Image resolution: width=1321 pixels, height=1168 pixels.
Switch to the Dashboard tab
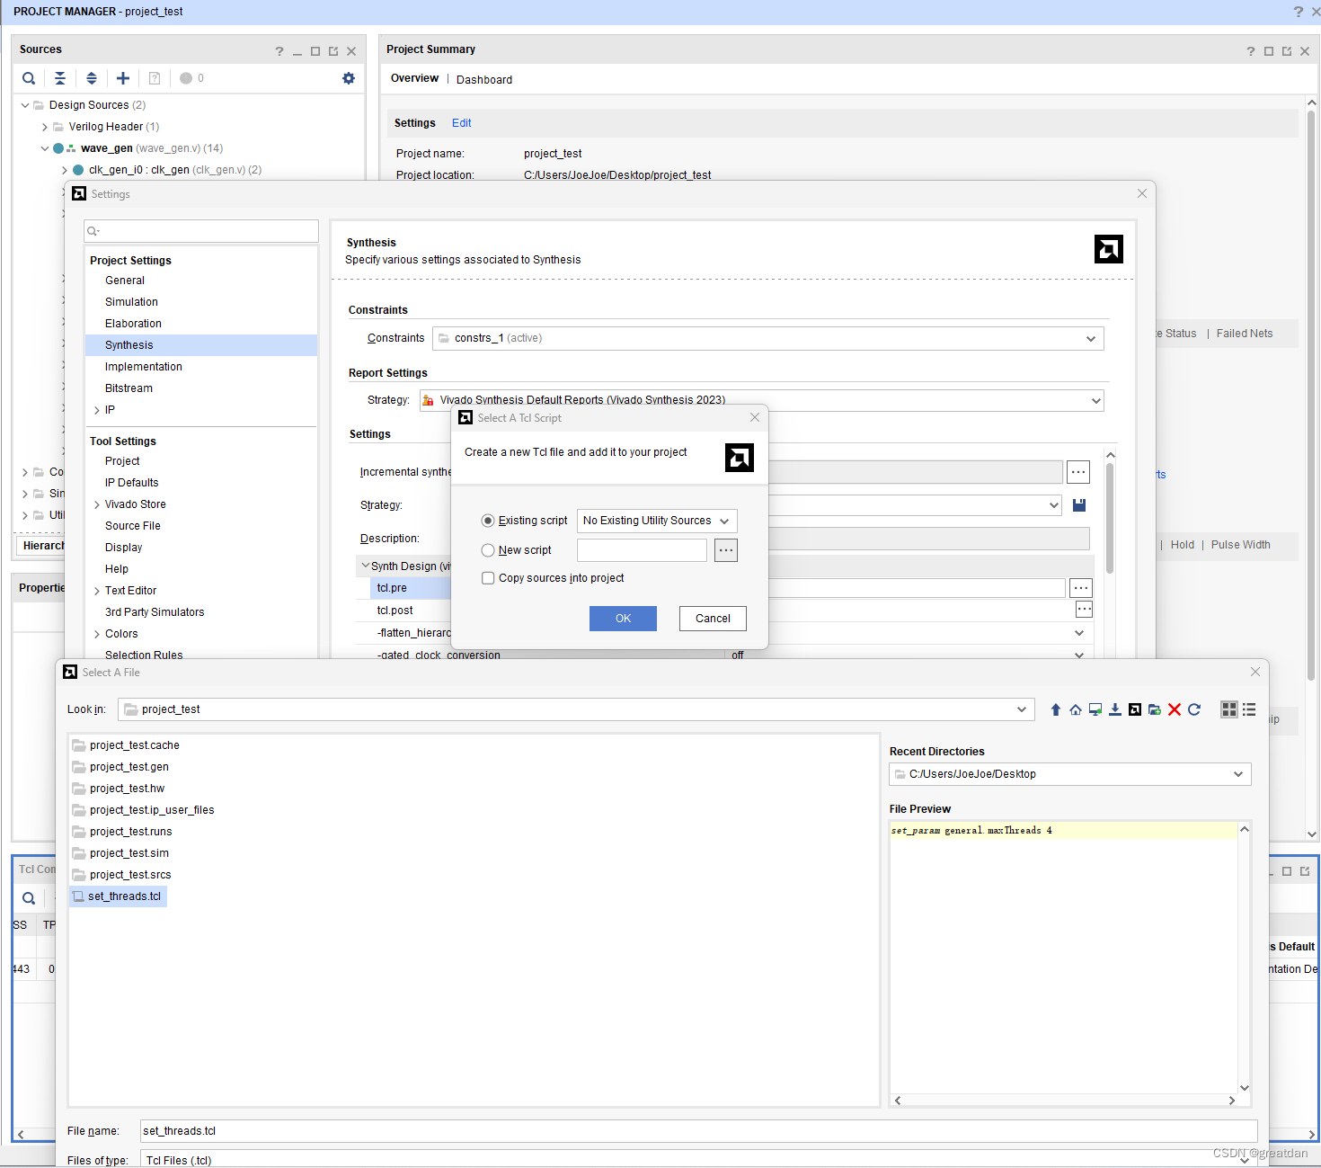pos(484,80)
